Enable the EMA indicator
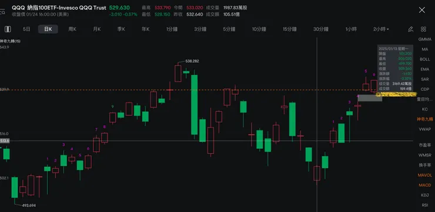 tap(425, 69)
